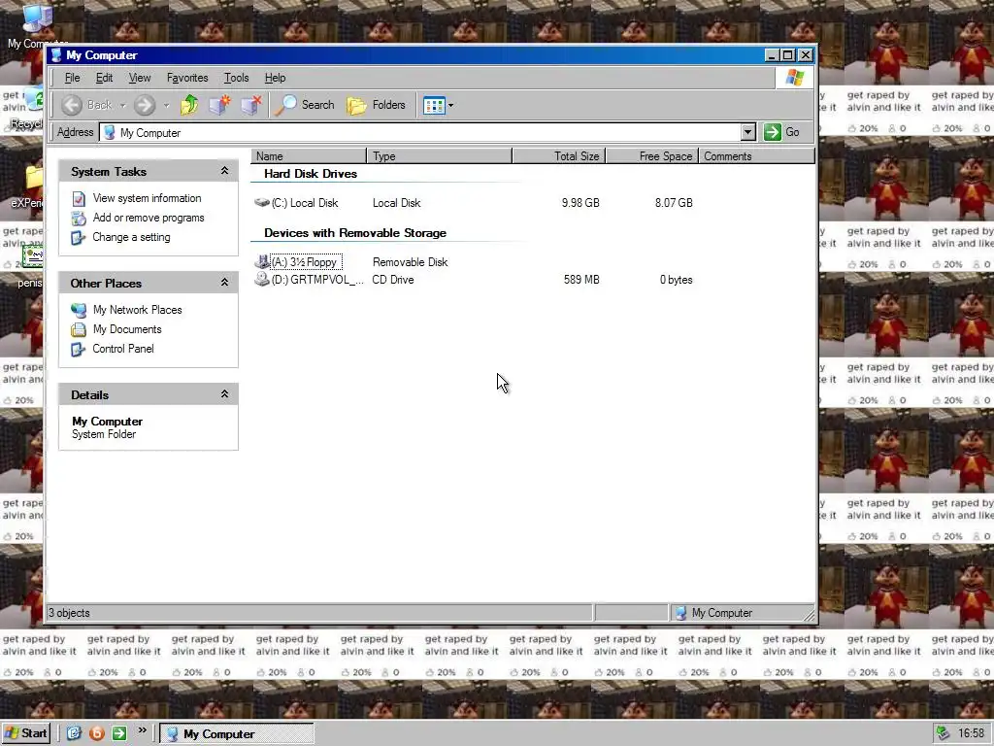Click the Disconnect Network Drive toolbar icon
The width and height of the screenshot is (994, 746).
[x=251, y=105]
